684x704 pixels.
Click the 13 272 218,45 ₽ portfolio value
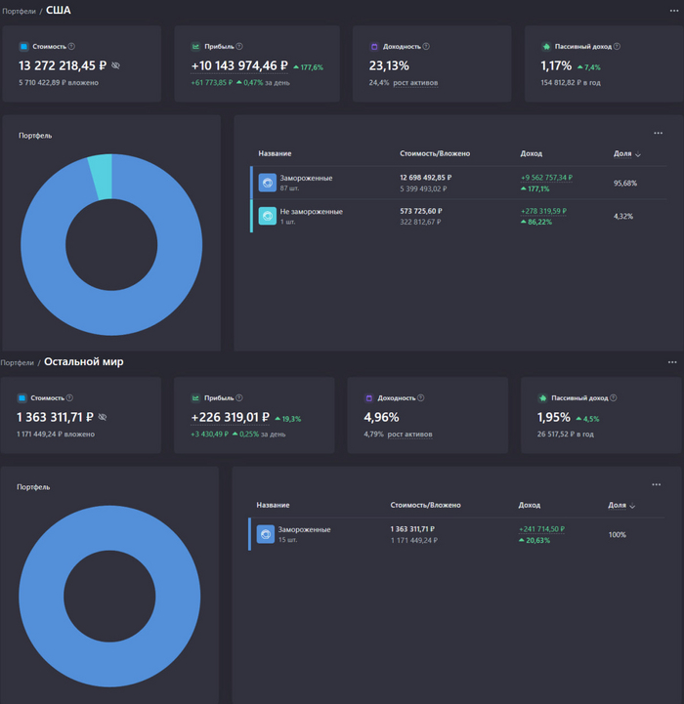click(62, 66)
